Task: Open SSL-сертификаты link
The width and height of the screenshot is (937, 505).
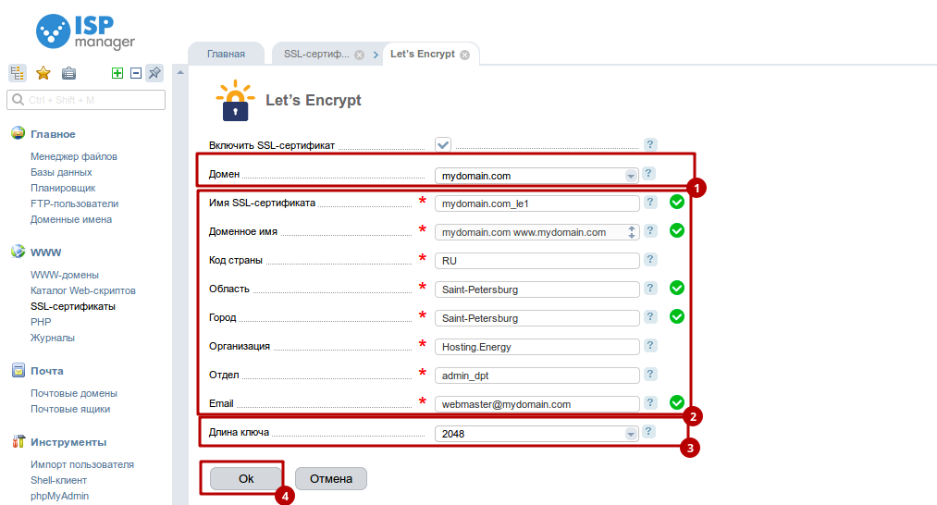Action: (73, 306)
